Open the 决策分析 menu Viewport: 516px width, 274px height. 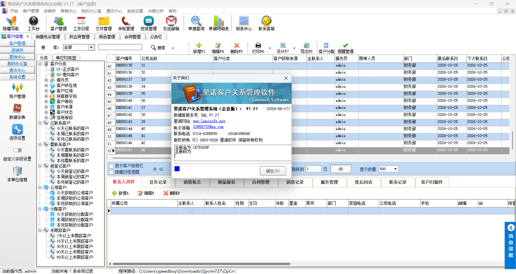pos(156,11)
